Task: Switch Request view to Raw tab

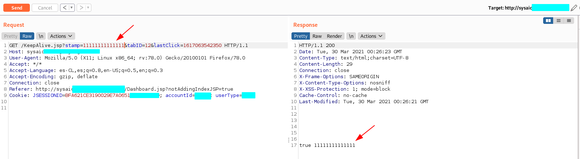Action: pos(27,36)
